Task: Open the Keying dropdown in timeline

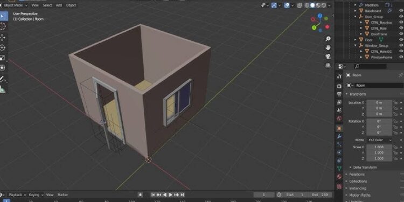Action: point(36,195)
